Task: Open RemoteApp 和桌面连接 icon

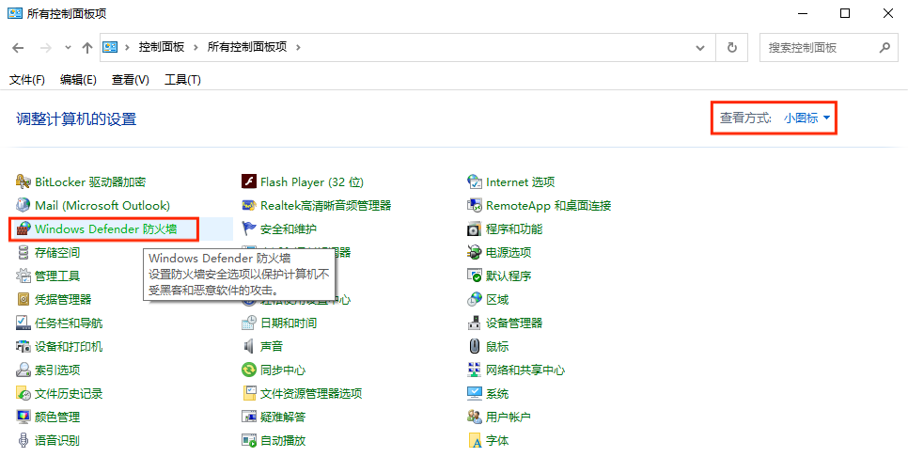Action: tap(475, 205)
